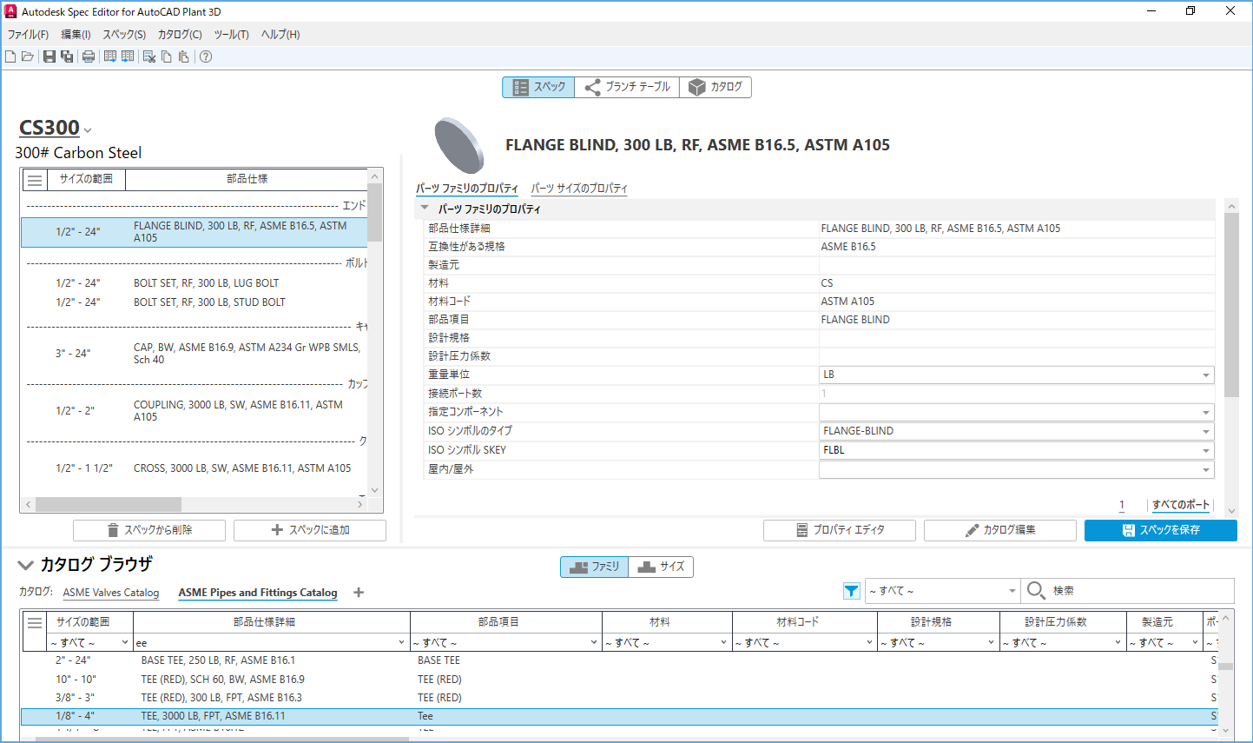Viewport: 1253px width, 743px height.
Task: Cut the selected part with the scissors icon
Action: [x=149, y=56]
